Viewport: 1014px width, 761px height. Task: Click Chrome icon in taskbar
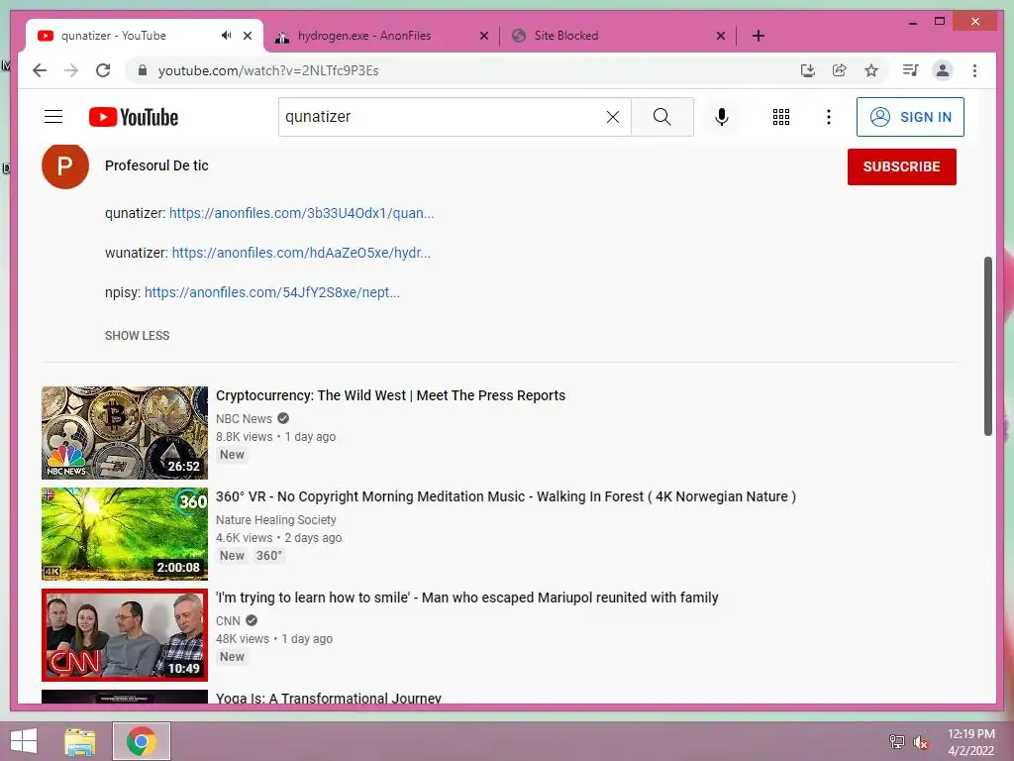pos(142,741)
